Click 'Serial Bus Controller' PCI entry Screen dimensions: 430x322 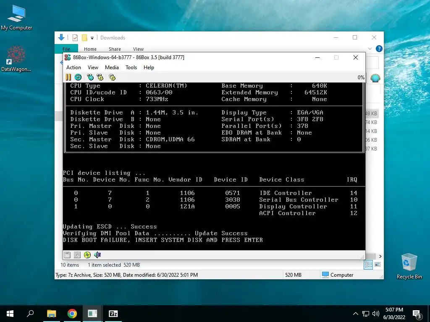pos(299,200)
